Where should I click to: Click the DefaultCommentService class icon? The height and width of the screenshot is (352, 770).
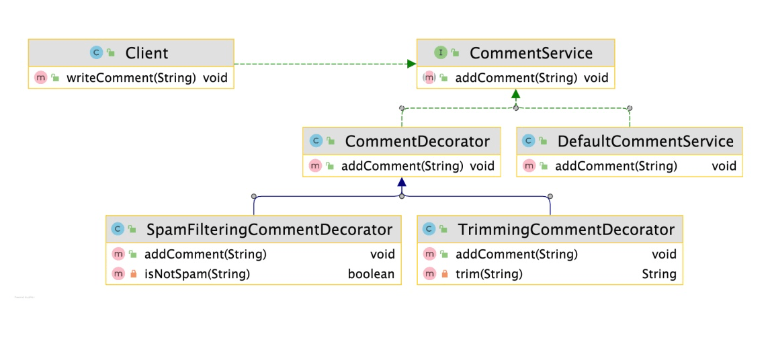[x=529, y=141]
